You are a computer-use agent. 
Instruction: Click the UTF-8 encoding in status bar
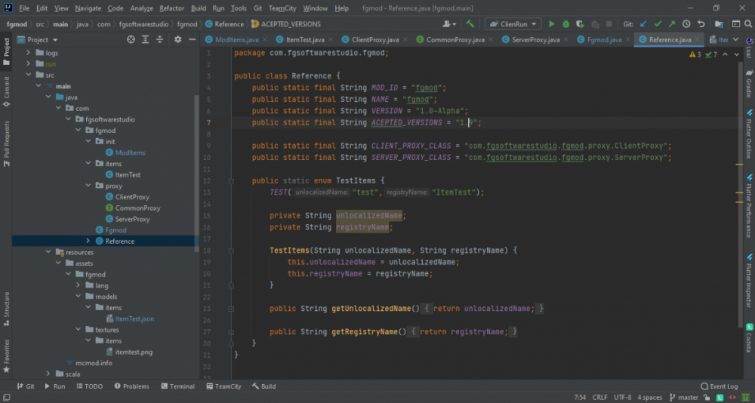coord(623,398)
